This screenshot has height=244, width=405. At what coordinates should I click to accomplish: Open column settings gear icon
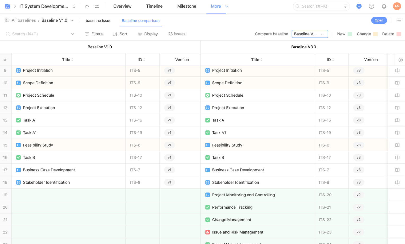[400, 60]
